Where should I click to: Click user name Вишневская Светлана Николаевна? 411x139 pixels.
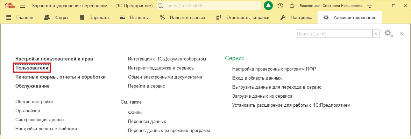coord(331,6)
